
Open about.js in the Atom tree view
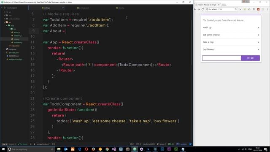[x=16, y=32]
